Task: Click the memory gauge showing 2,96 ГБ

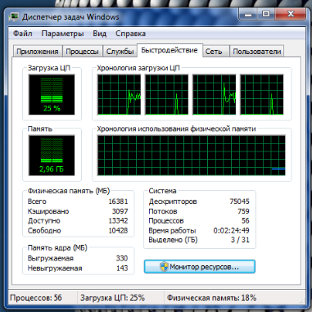Action: 52,156
